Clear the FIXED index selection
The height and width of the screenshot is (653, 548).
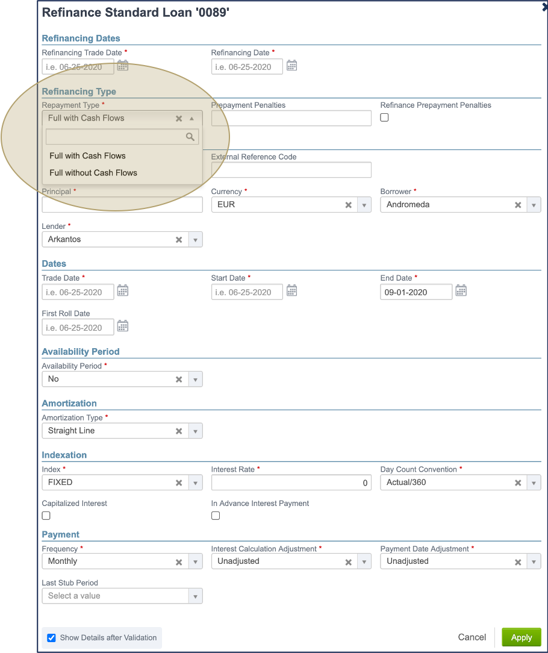click(179, 483)
